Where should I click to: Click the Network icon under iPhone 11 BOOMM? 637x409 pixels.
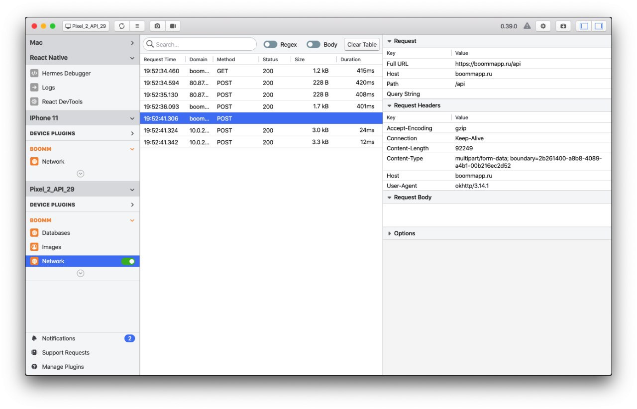[x=34, y=162]
